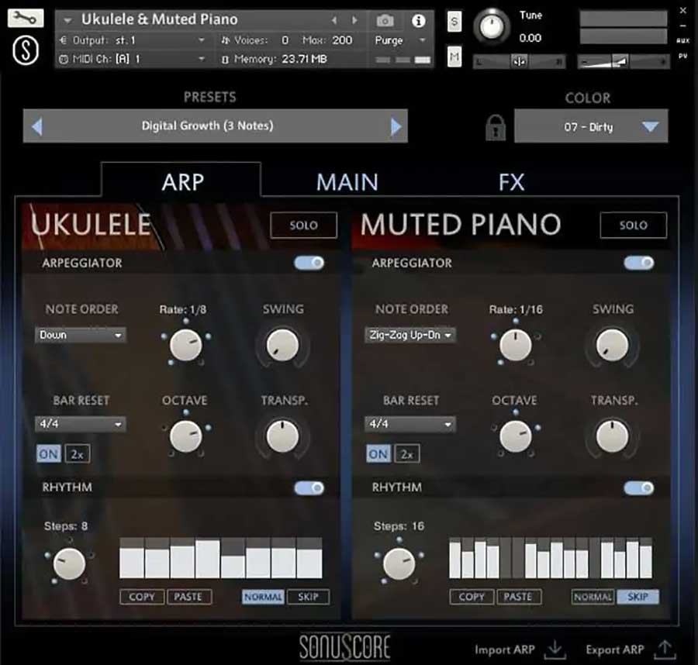Toggle Muted Piano Bar Reset ON button
This screenshot has height=665, width=698.
pos(378,453)
